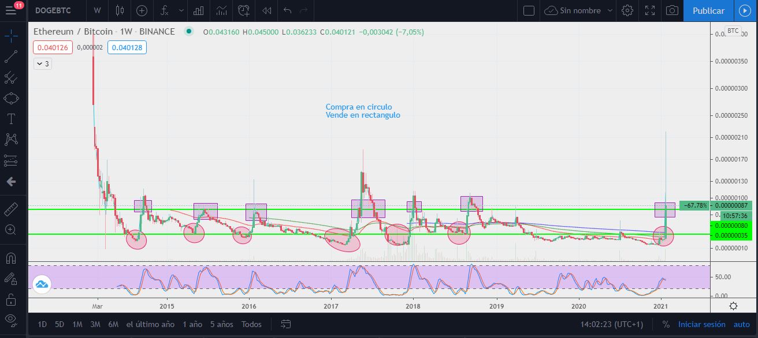
Task: Select the 1M time range
Action: 77,324
